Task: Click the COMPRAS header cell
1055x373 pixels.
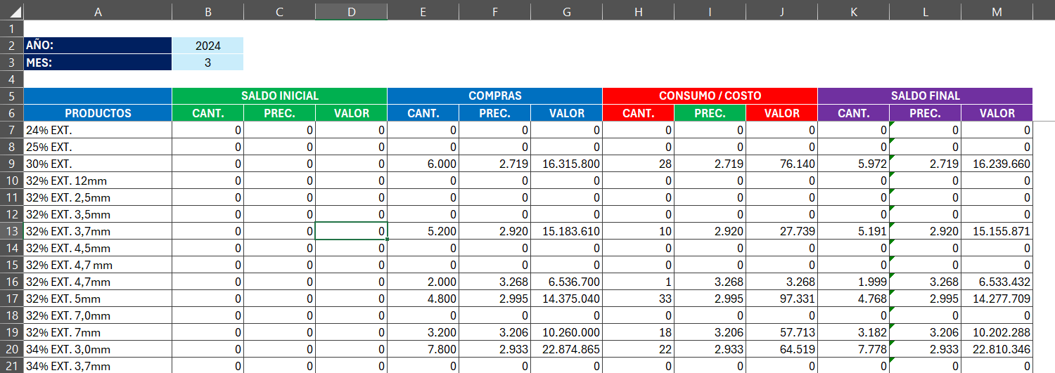Action: (x=494, y=96)
